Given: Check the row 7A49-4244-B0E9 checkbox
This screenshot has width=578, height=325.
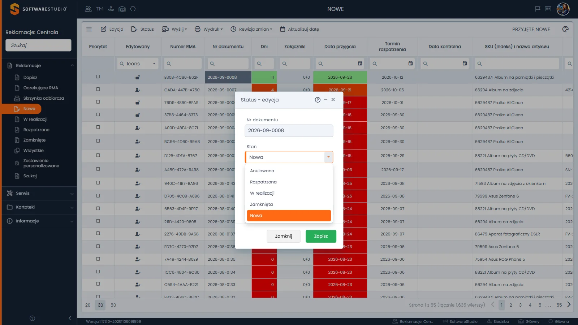Looking at the screenshot, I should pos(98,259).
